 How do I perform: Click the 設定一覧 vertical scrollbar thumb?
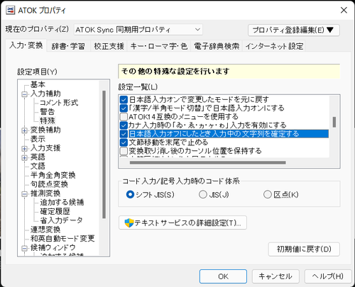pos(334,122)
